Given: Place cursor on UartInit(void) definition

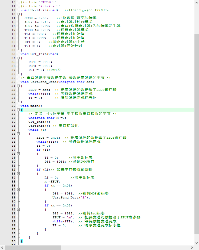Looking at the screenshot, I should click(39, 10).
